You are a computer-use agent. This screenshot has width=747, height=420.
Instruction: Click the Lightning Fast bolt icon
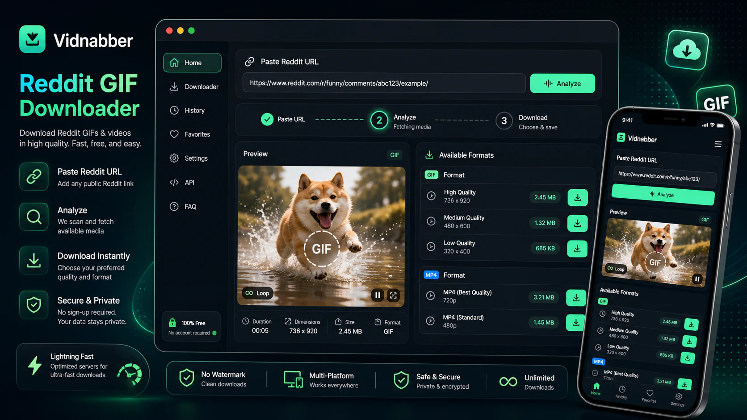35,365
